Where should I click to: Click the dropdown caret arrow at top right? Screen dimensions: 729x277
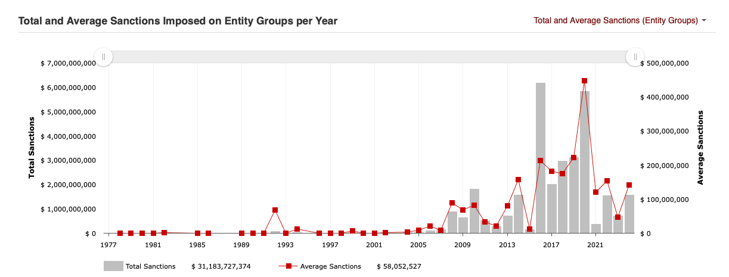[704, 20]
